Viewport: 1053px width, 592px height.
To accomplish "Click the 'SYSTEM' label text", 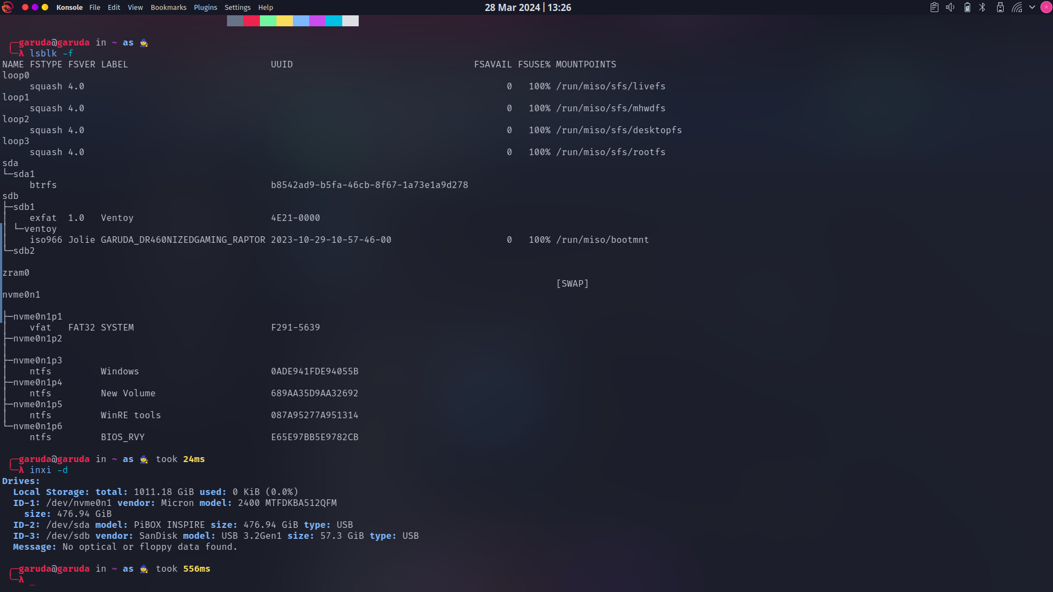I will pos(117,327).
